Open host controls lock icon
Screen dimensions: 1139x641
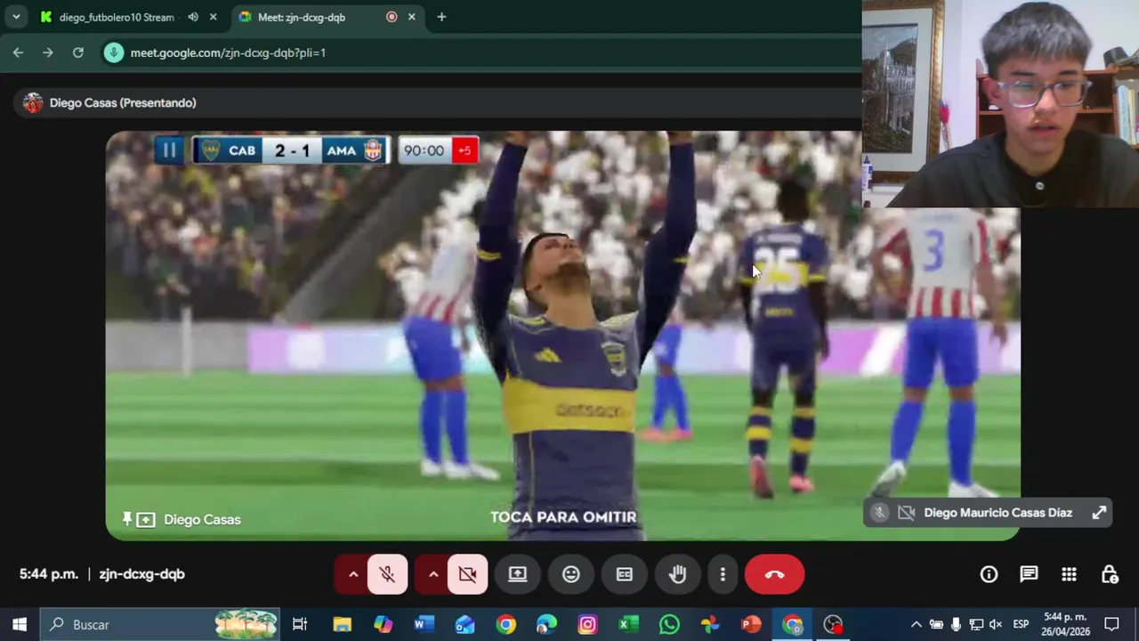click(1110, 574)
